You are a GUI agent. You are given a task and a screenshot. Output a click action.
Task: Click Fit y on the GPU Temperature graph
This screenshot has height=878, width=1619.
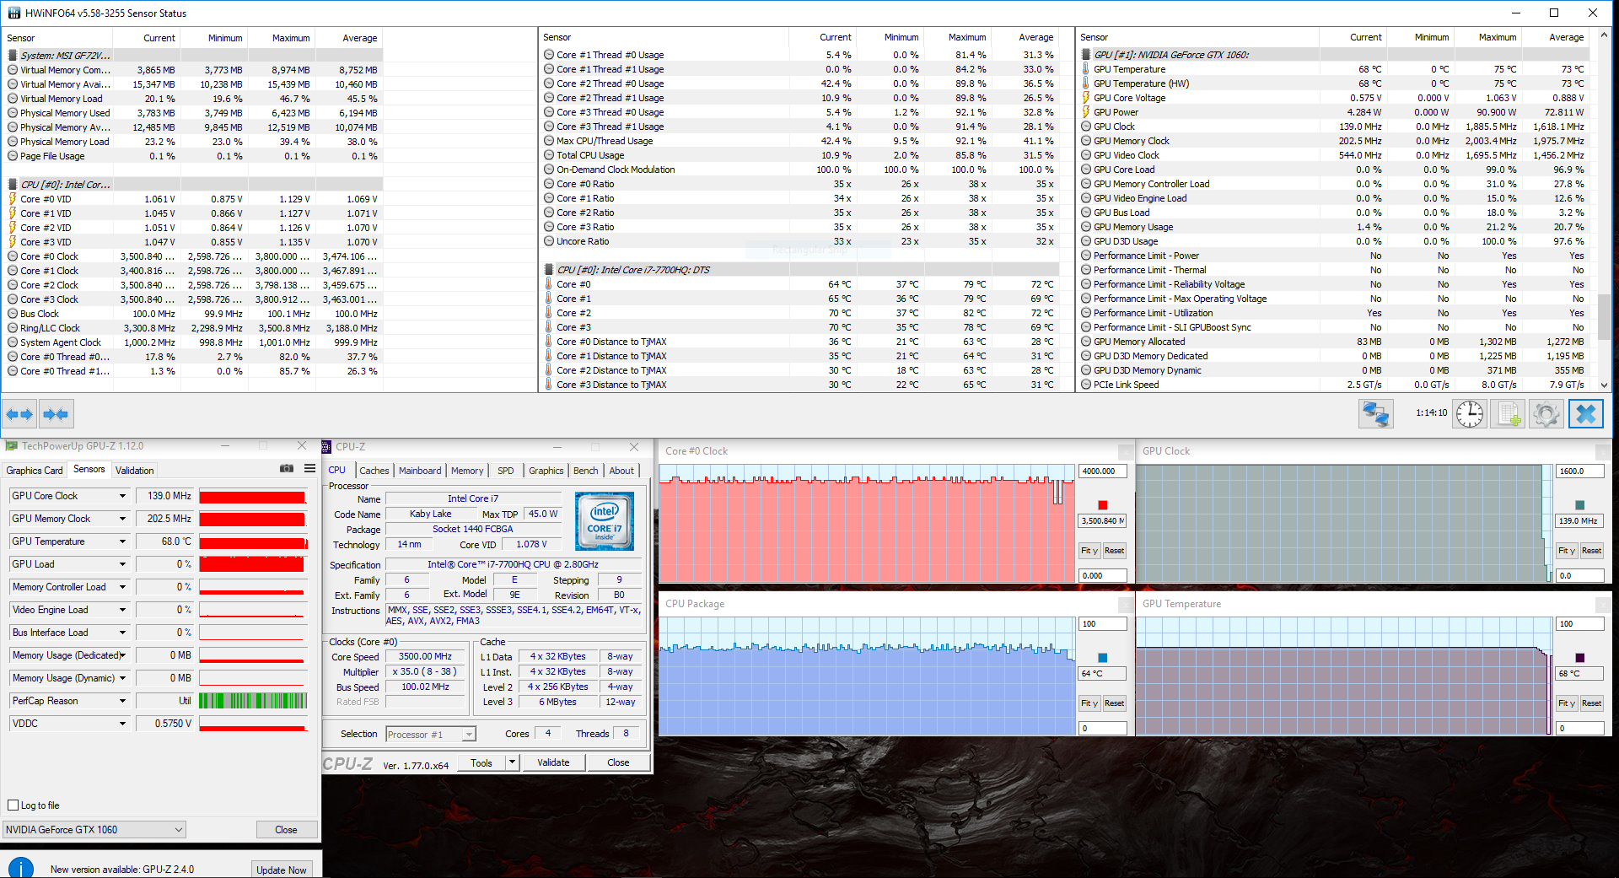pyautogui.click(x=1567, y=703)
